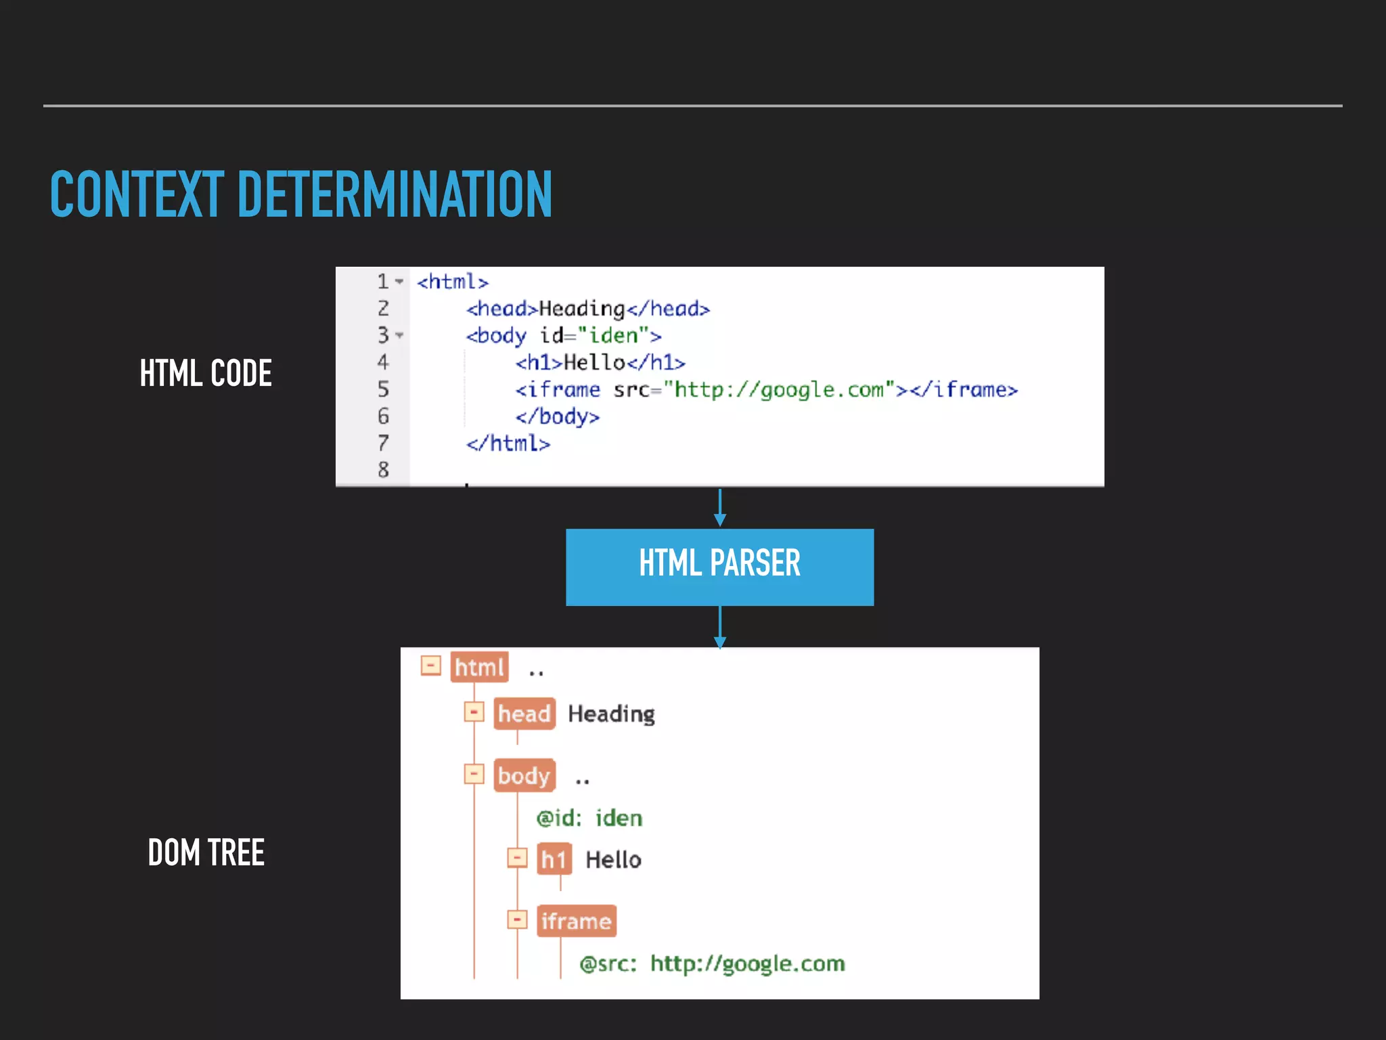Select the body tag label

(524, 775)
